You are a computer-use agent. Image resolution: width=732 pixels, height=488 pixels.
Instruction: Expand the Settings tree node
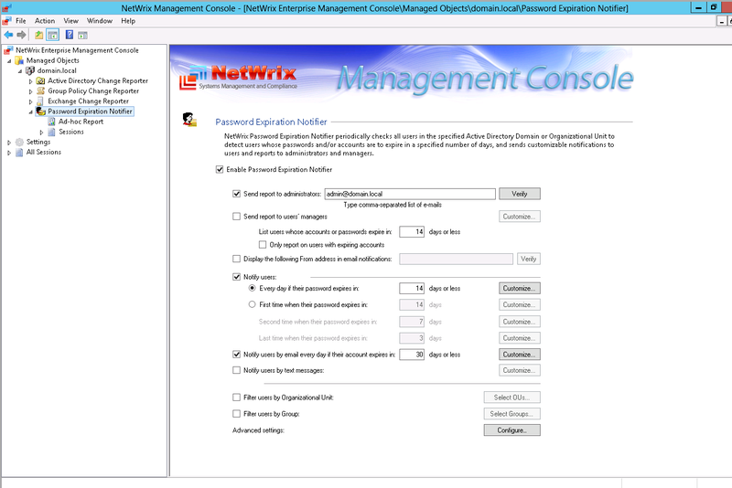click(9, 143)
